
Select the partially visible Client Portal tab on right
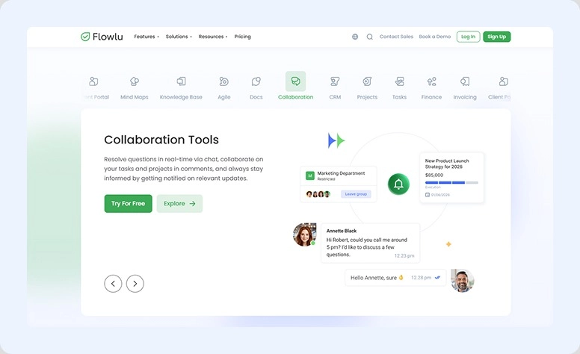(500, 87)
